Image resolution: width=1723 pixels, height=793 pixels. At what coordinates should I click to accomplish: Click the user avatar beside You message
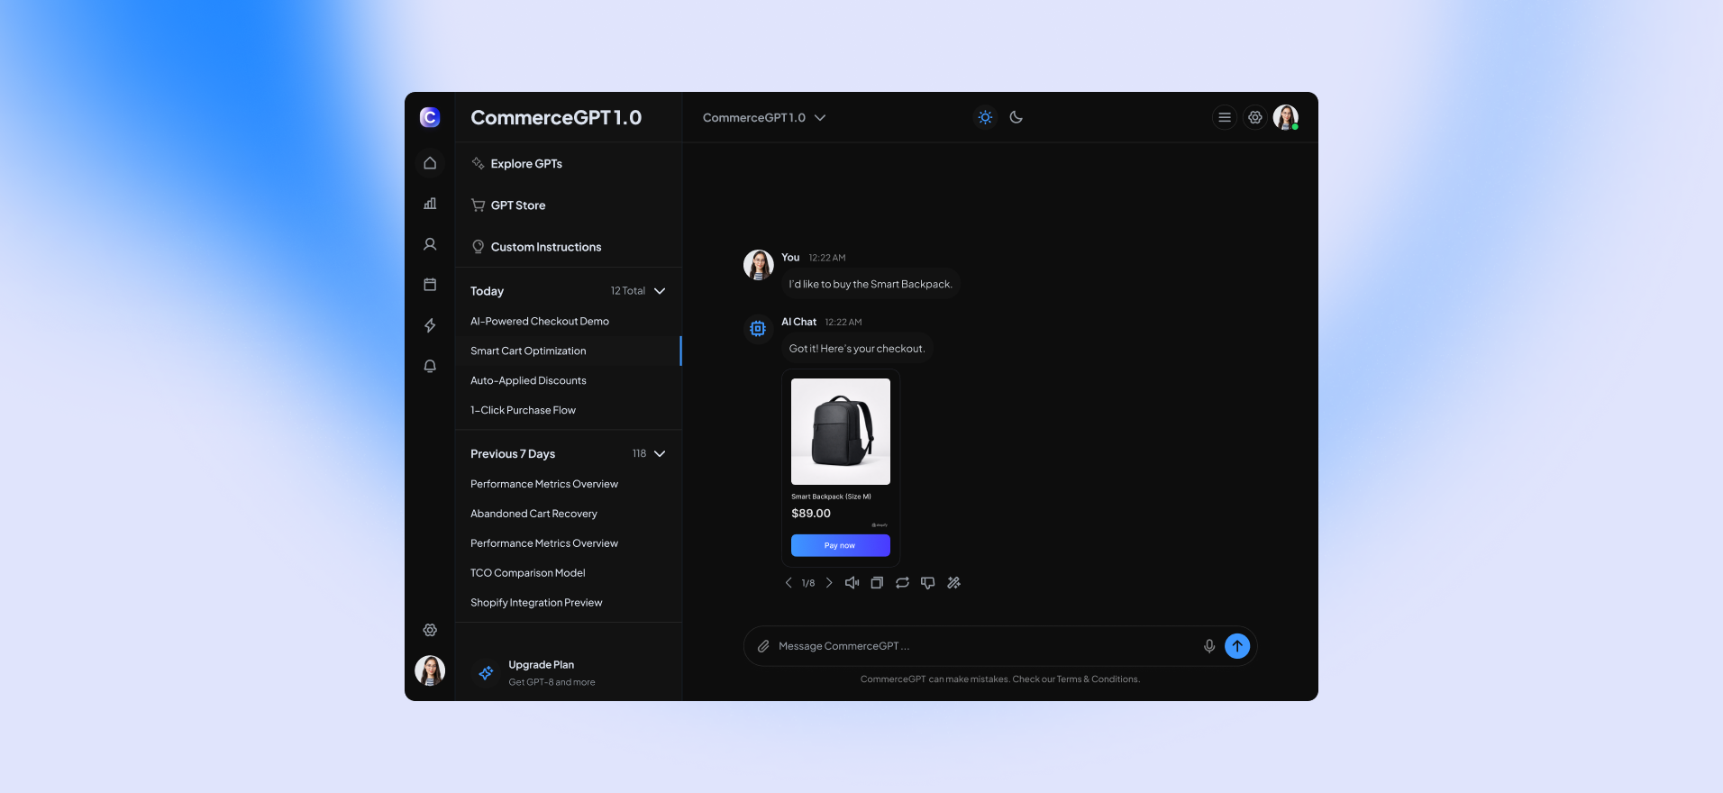tap(758, 265)
